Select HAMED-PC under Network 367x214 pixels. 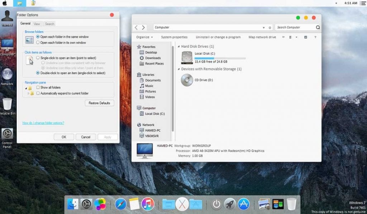click(x=150, y=130)
